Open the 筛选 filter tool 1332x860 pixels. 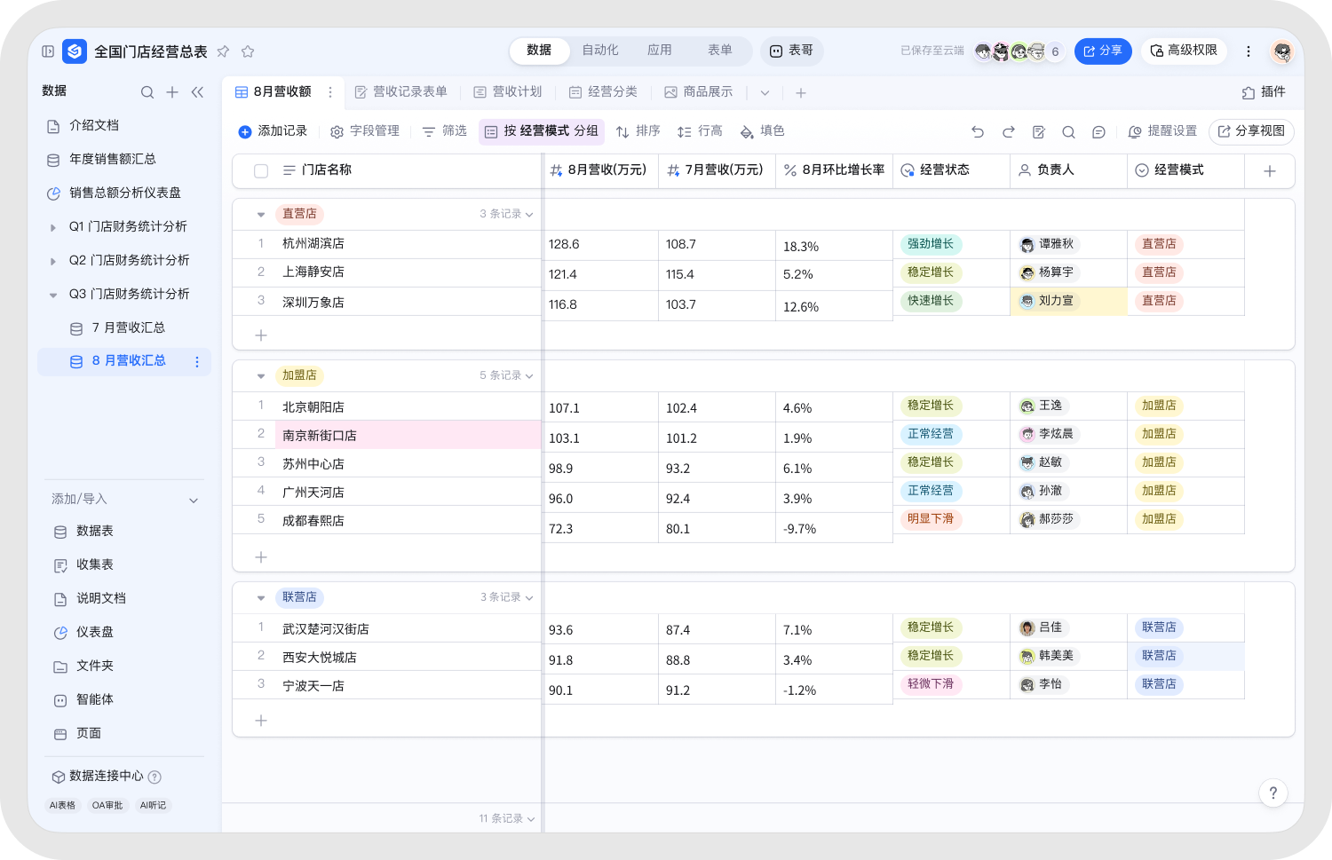tap(444, 131)
